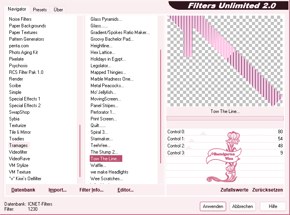This screenshot has height=215, width=290.
Task: Click Zurücksetzen to reset controls
Action: click(267, 190)
